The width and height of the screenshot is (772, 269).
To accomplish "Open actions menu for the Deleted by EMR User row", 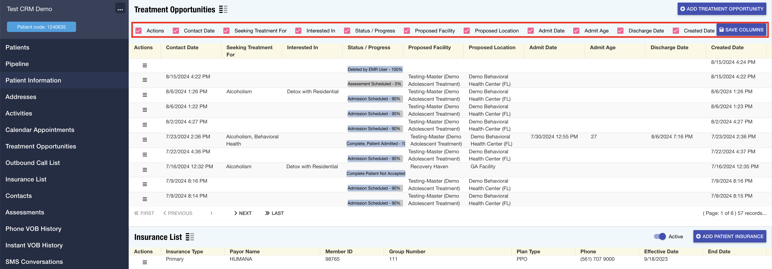I will (x=145, y=66).
